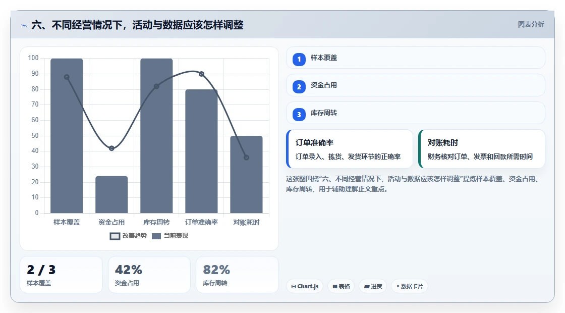Click the 42% 资金占用 stat card
This screenshot has width=565, height=313.
[x=149, y=275]
